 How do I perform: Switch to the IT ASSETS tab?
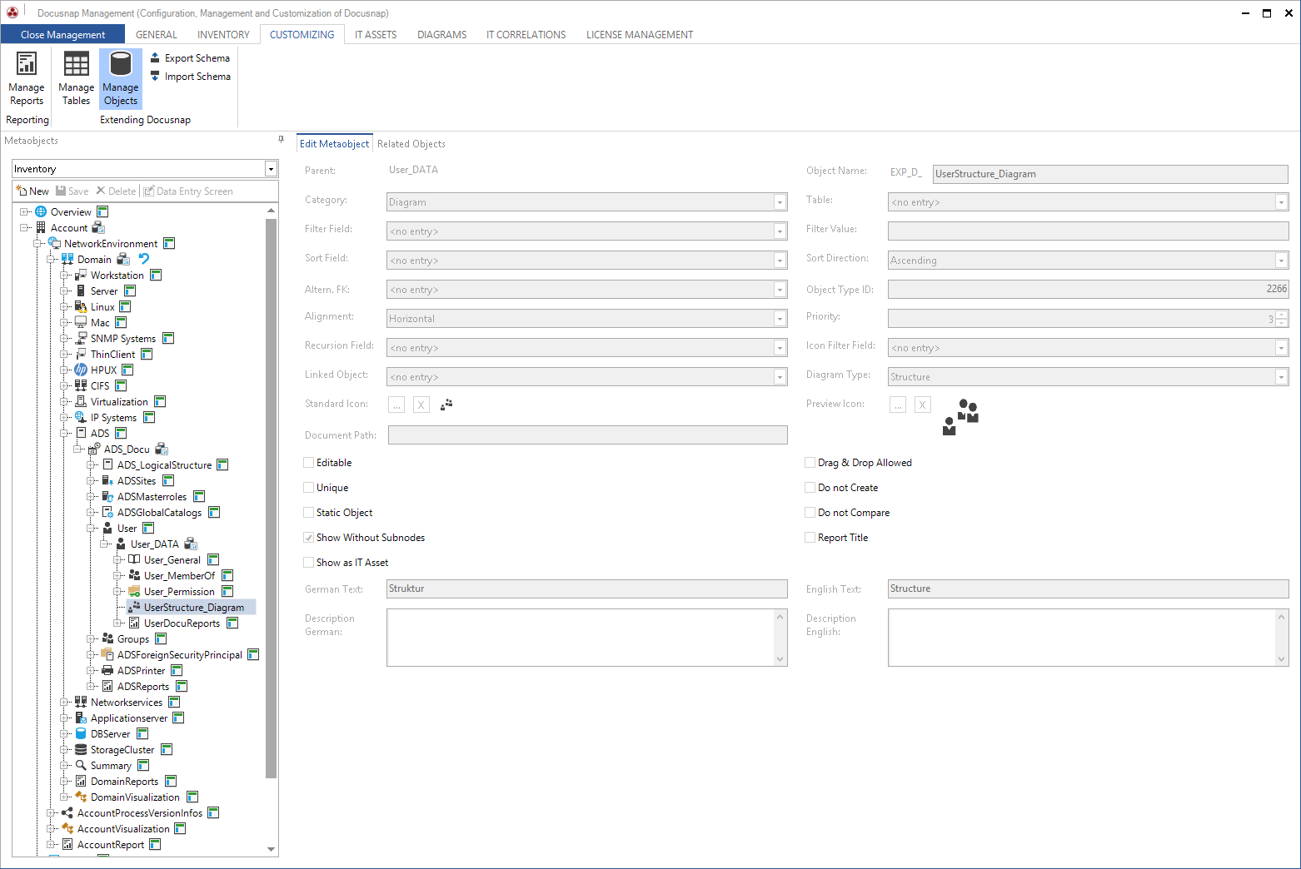pos(376,35)
